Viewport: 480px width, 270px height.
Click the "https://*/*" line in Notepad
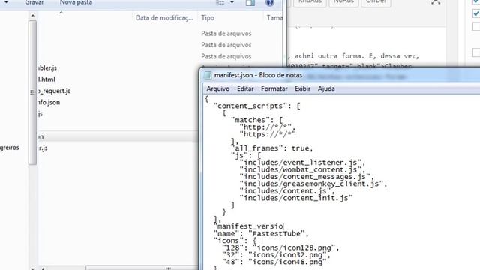(268, 134)
